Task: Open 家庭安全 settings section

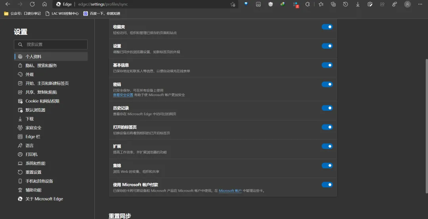Action: pos(51,128)
